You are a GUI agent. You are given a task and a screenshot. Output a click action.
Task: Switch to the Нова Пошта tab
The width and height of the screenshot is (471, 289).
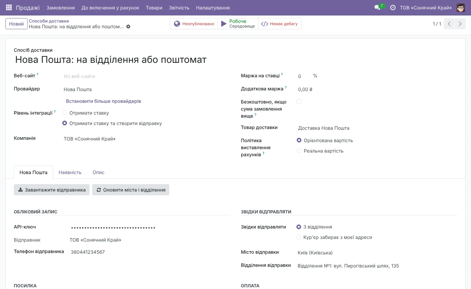[33, 172]
